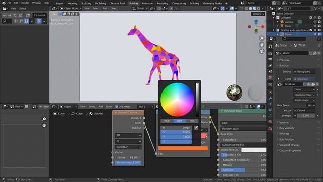323x182 pixels.
Task: Unlink the World datablock with X
Action: [319, 53]
